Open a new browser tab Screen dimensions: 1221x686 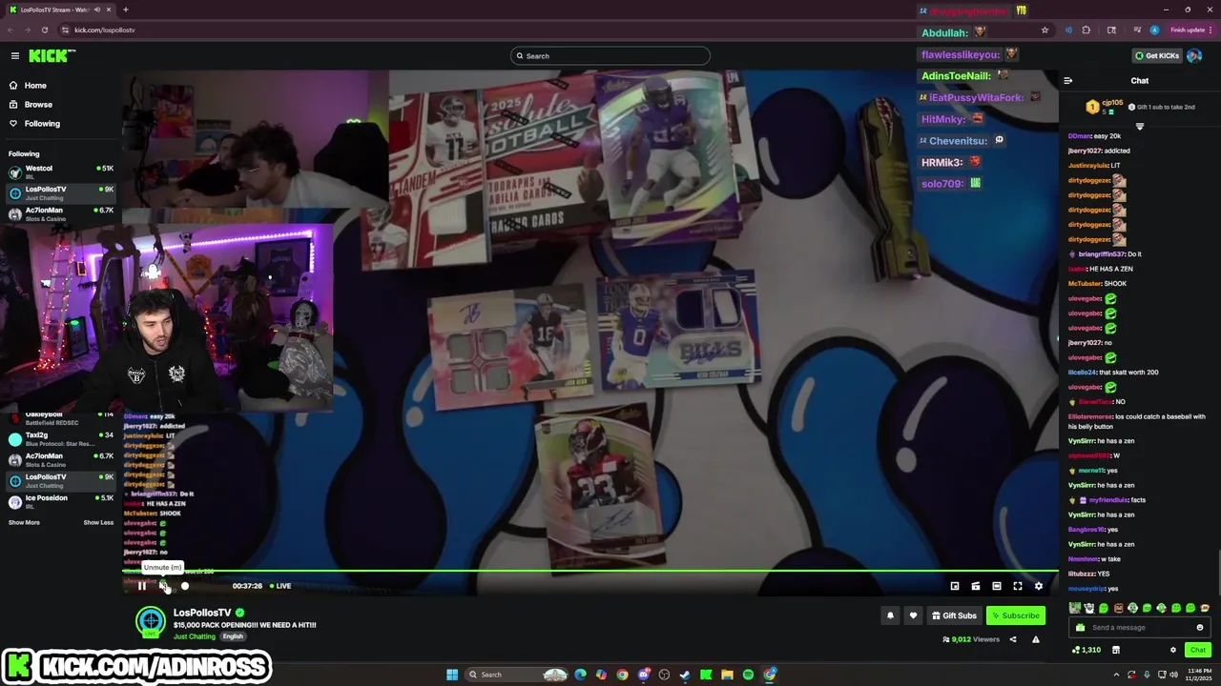coord(126,10)
